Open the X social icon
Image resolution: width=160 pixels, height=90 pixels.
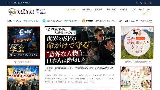point(141,3)
